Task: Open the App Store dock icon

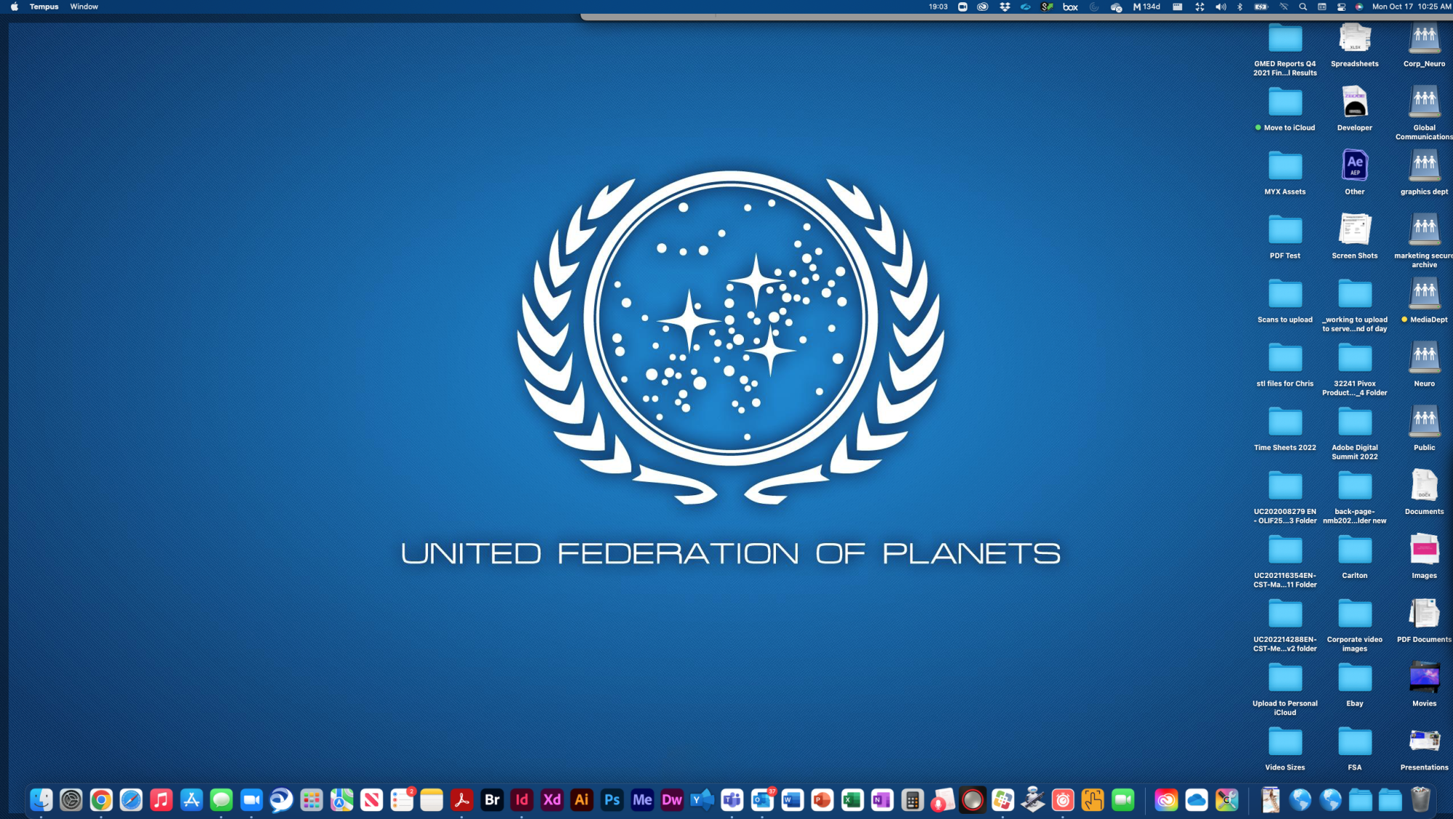Action: (x=192, y=800)
